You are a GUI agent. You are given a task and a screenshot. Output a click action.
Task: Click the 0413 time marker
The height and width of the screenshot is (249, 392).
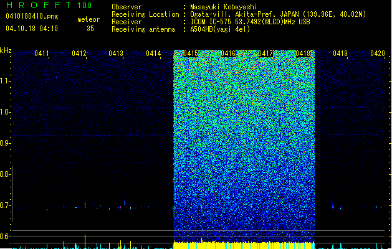point(116,54)
